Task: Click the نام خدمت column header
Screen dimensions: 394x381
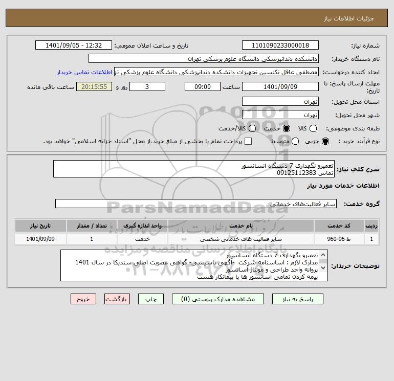Action: [240, 226]
